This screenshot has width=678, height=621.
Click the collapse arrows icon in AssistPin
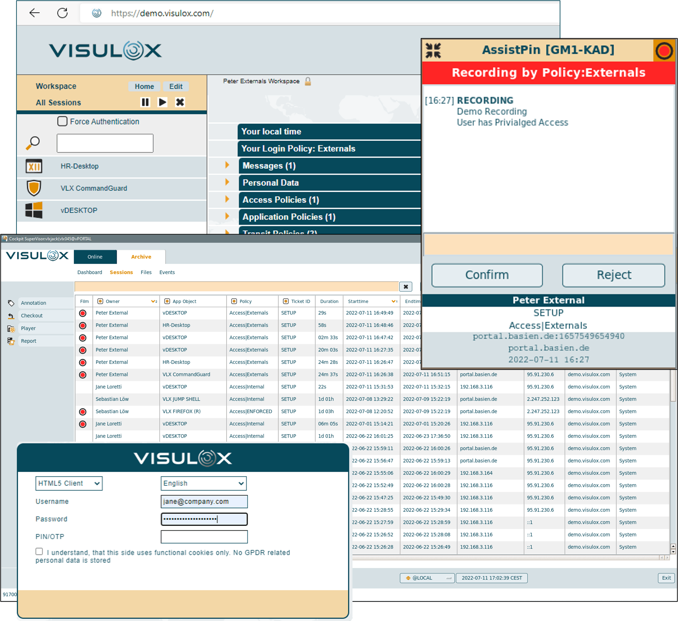[433, 51]
